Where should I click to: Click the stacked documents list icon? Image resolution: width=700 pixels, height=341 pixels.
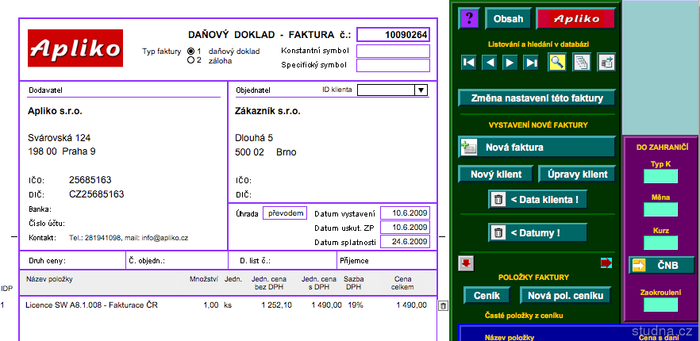[x=581, y=62]
